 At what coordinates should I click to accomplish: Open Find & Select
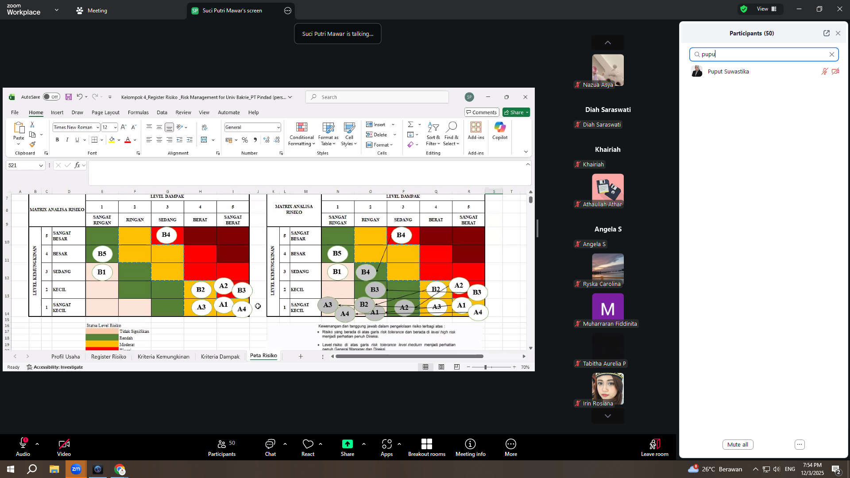point(451,134)
